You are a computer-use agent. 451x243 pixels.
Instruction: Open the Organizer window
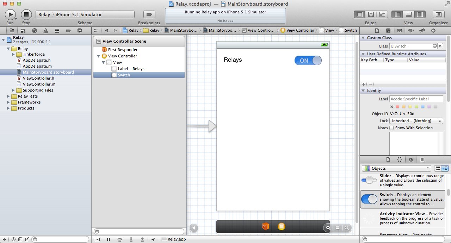pos(438,14)
